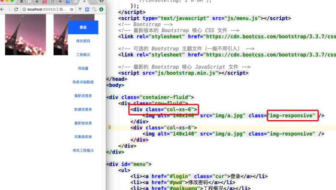Click the blue JH extension icon

87,10
